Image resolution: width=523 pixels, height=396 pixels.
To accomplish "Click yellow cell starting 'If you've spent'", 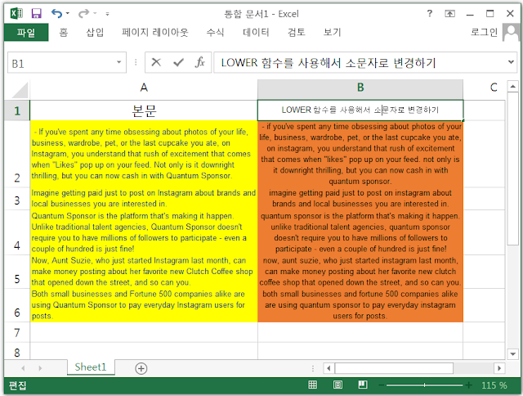I will pyautogui.click(x=144, y=154).
